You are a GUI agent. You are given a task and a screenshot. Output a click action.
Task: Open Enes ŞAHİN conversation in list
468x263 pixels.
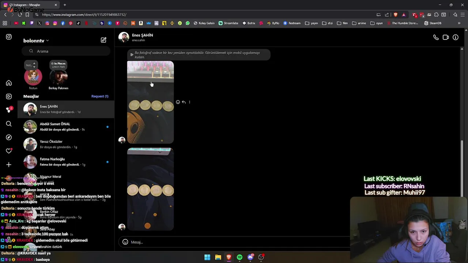pyautogui.click(x=66, y=109)
